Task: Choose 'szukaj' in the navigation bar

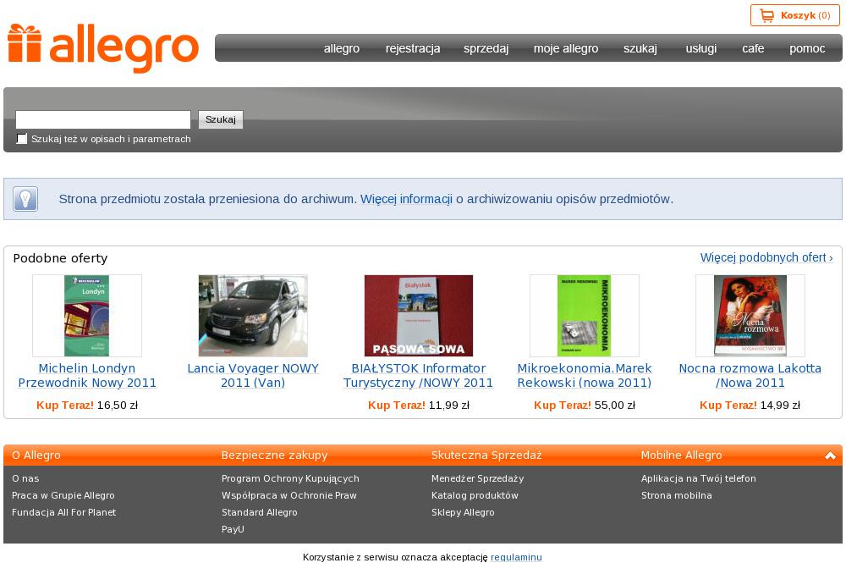Action: [x=640, y=48]
